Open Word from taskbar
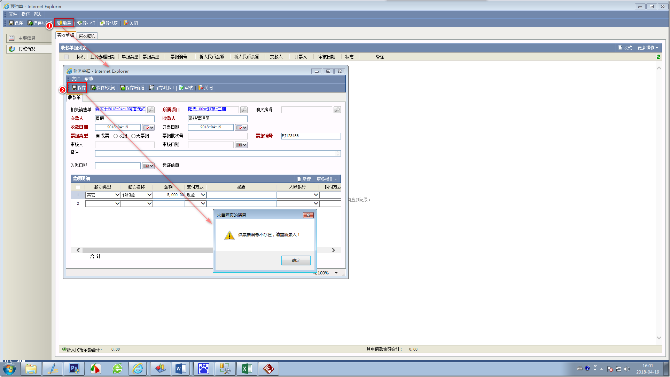Screen dimensions: 670x377 pyautogui.click(x=181, y=369)
